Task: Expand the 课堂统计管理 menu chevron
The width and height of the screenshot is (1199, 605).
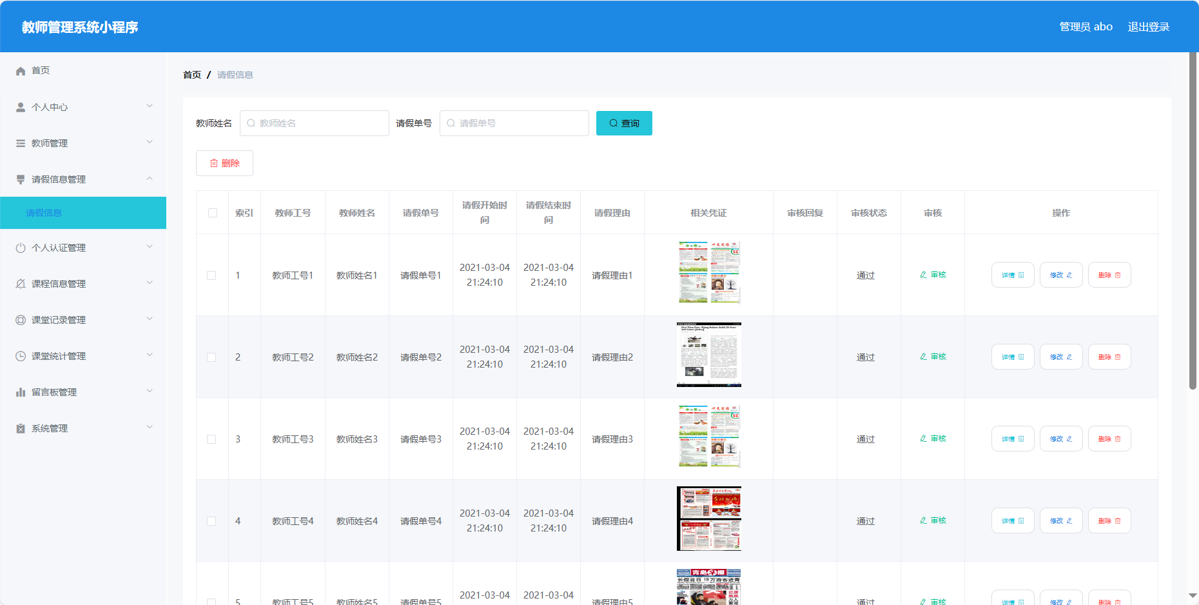Action: tap(150, 355)
